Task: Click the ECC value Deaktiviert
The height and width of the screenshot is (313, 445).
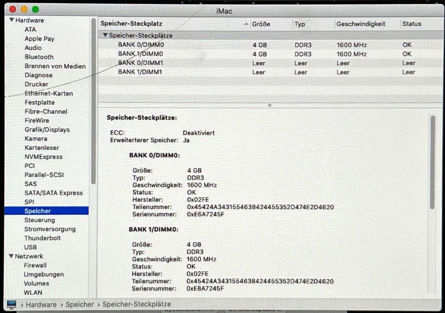Action: 199,133
